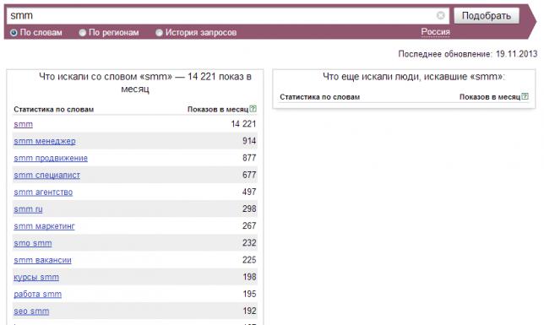Open help icon beside right 'Показов в месяц'
Viewport: 544px width, 325px height.
pos(525,96)
